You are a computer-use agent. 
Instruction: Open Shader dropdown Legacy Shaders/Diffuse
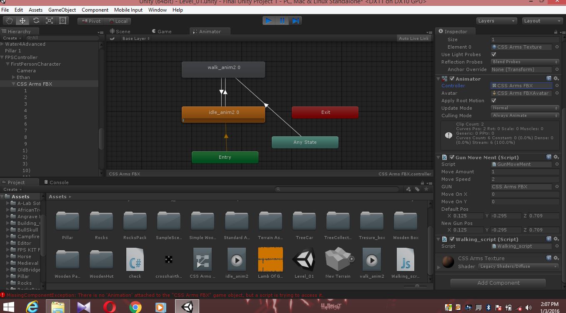click(x=518, y=266)
